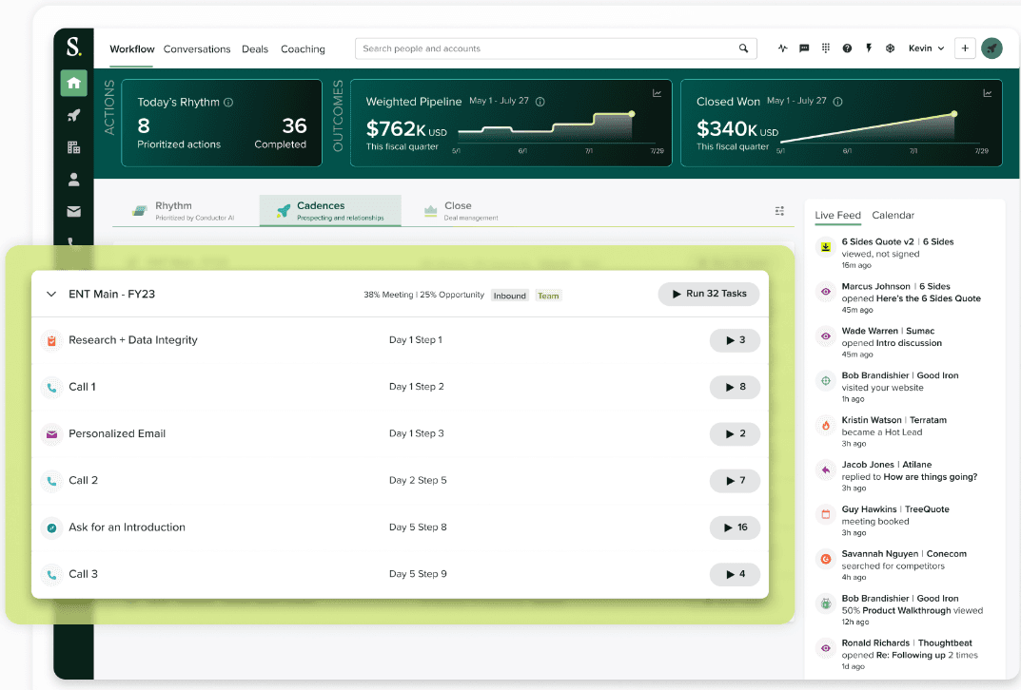1021x690 pixels.
Task: Click the help question mark icon
Action: coord(847,48)
